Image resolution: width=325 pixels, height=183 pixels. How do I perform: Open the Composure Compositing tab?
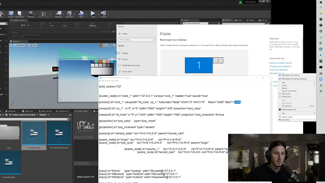[x=62, y=111]
